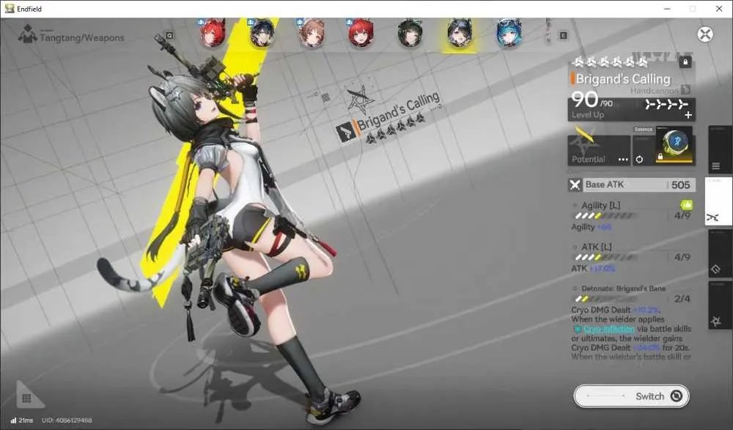Click the green thumbs-up icon beside Agility [L]
Viewport: 733px width, 430px height.
tap(686, 204)
